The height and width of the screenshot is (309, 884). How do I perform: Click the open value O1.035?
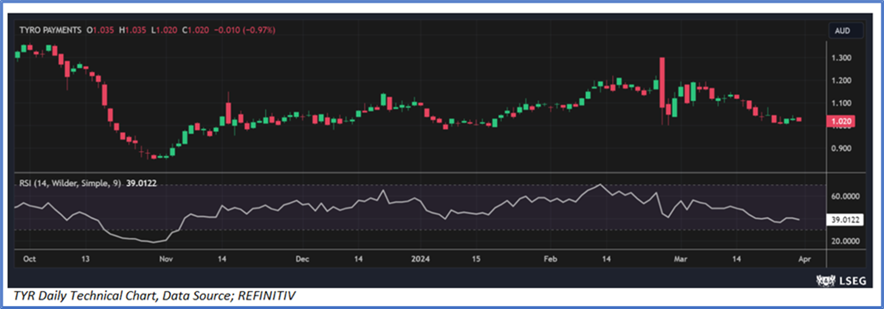click(100, 30)
